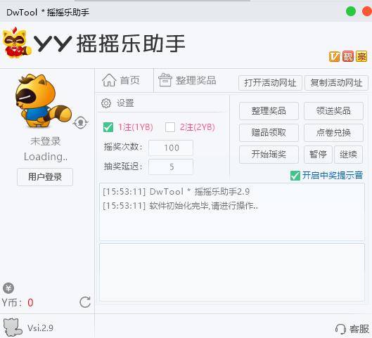The width and height of the screenshot is (372, 338).
Task: Refresh the Y币 balance with circular arrow
Action: [85, 302]
